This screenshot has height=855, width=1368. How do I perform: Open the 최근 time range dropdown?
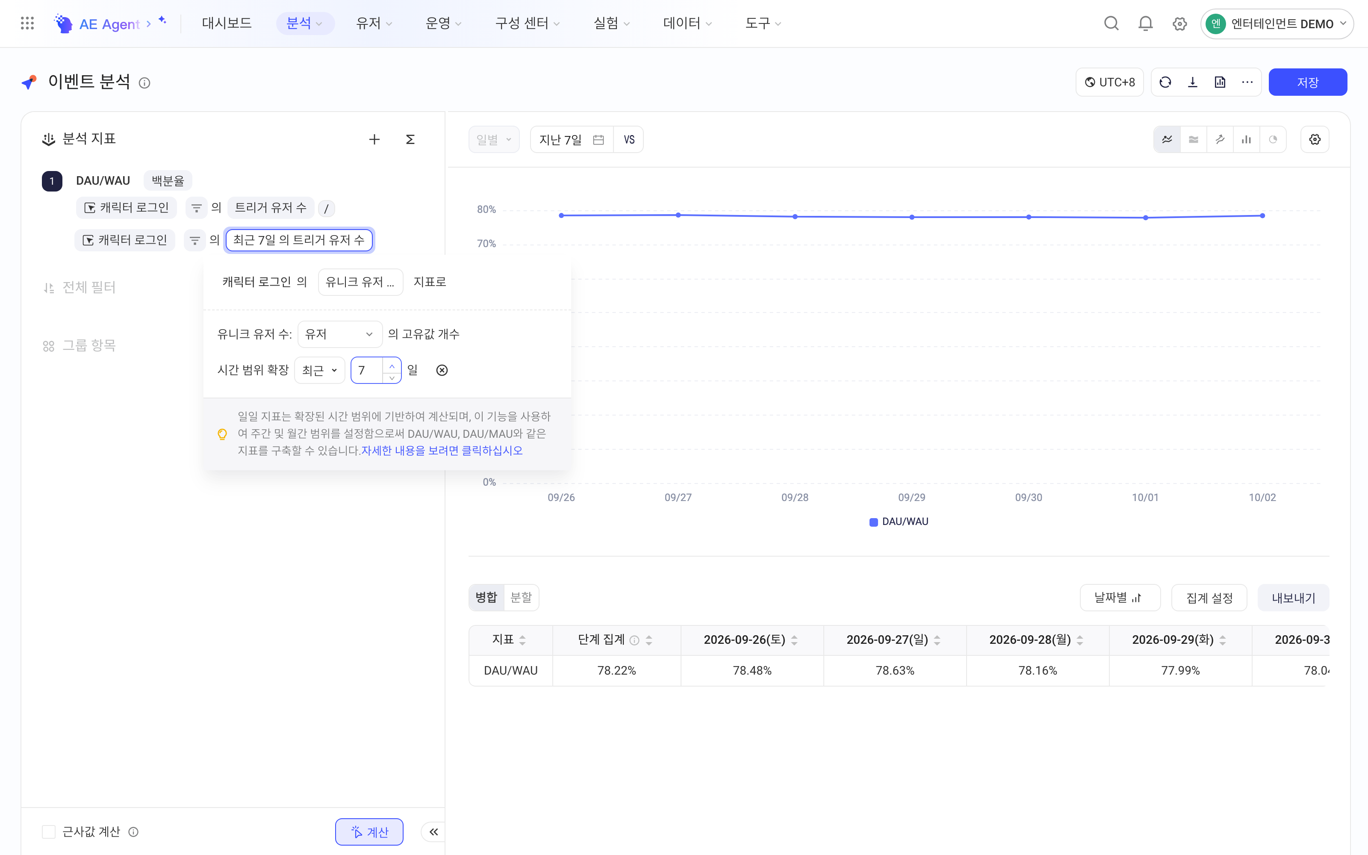point(319,370)
